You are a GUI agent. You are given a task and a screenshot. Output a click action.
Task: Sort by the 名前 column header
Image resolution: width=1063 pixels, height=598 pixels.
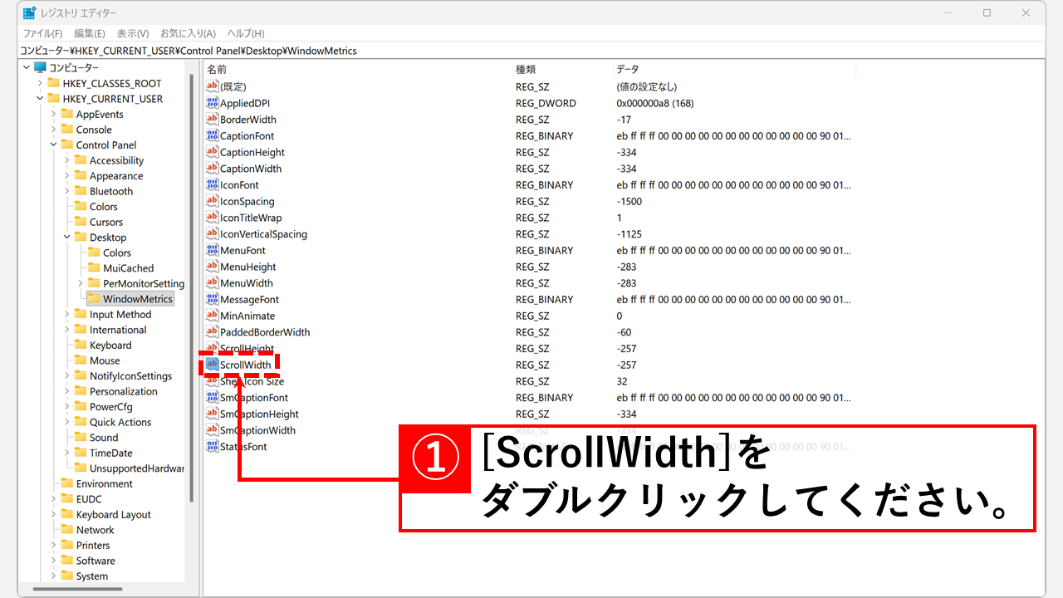pos(357,69)
